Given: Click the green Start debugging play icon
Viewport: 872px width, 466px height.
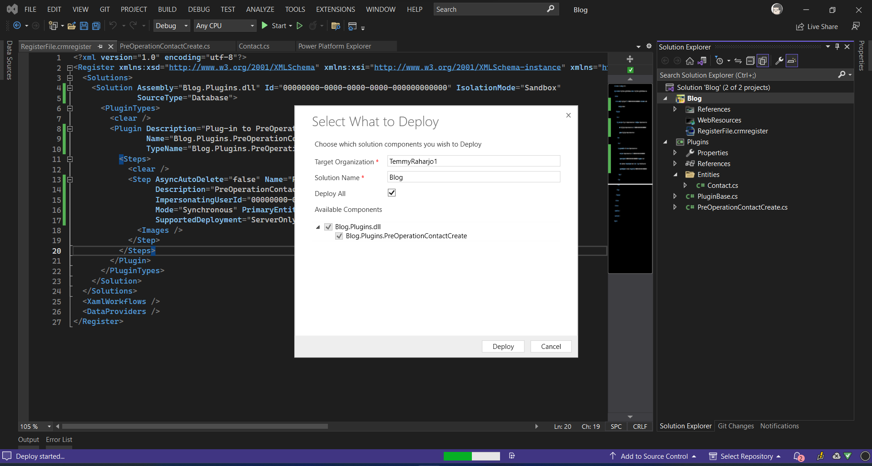Looking at the screenshot, I should click(265, 26).
